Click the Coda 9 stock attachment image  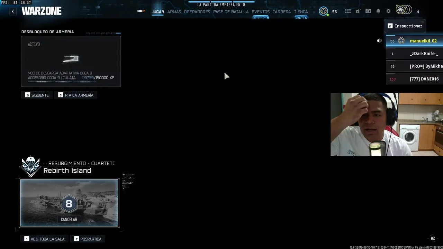71,59
